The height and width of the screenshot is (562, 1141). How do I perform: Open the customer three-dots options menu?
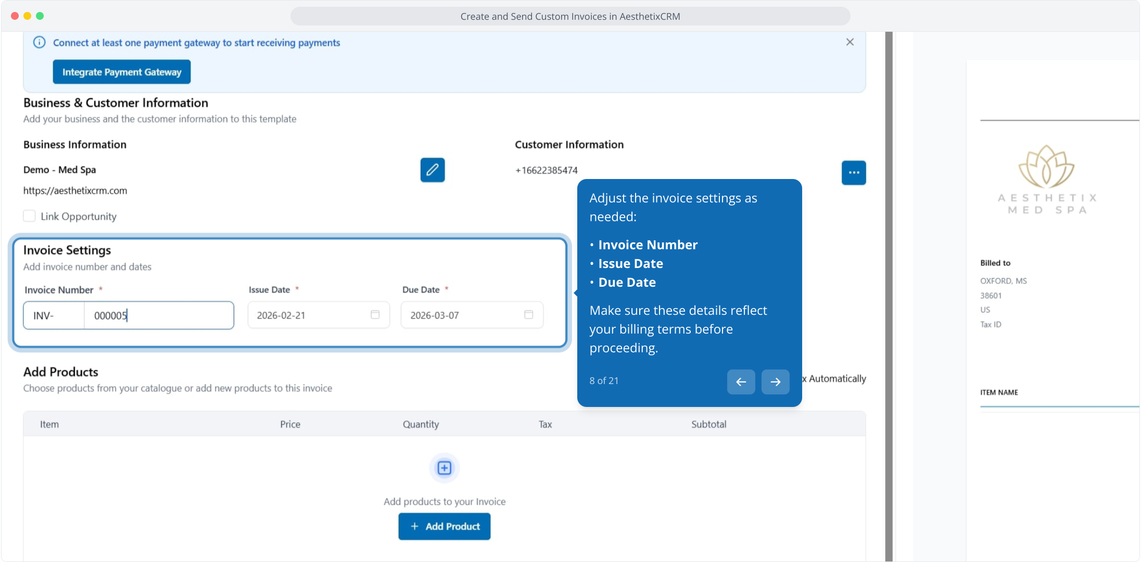tap(853, 173)
